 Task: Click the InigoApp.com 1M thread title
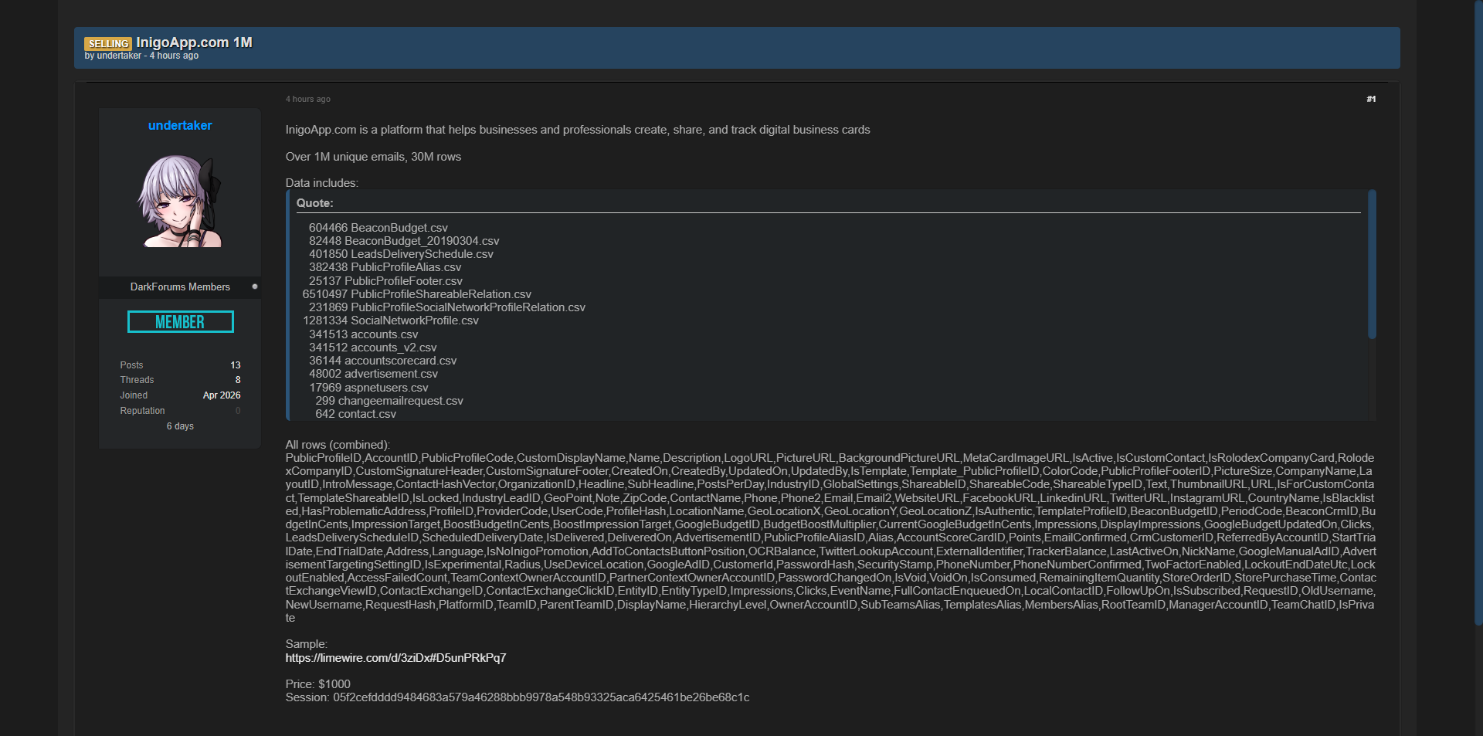tap(194, 42)
